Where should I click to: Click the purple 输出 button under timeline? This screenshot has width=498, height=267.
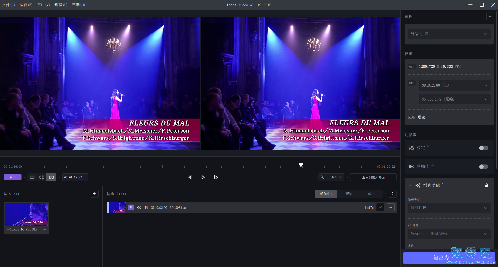click(x=12, y=177)
